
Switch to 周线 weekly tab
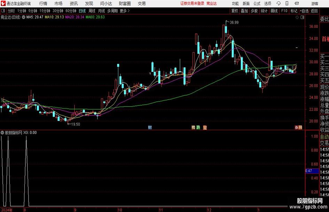[x=92, y=11]
